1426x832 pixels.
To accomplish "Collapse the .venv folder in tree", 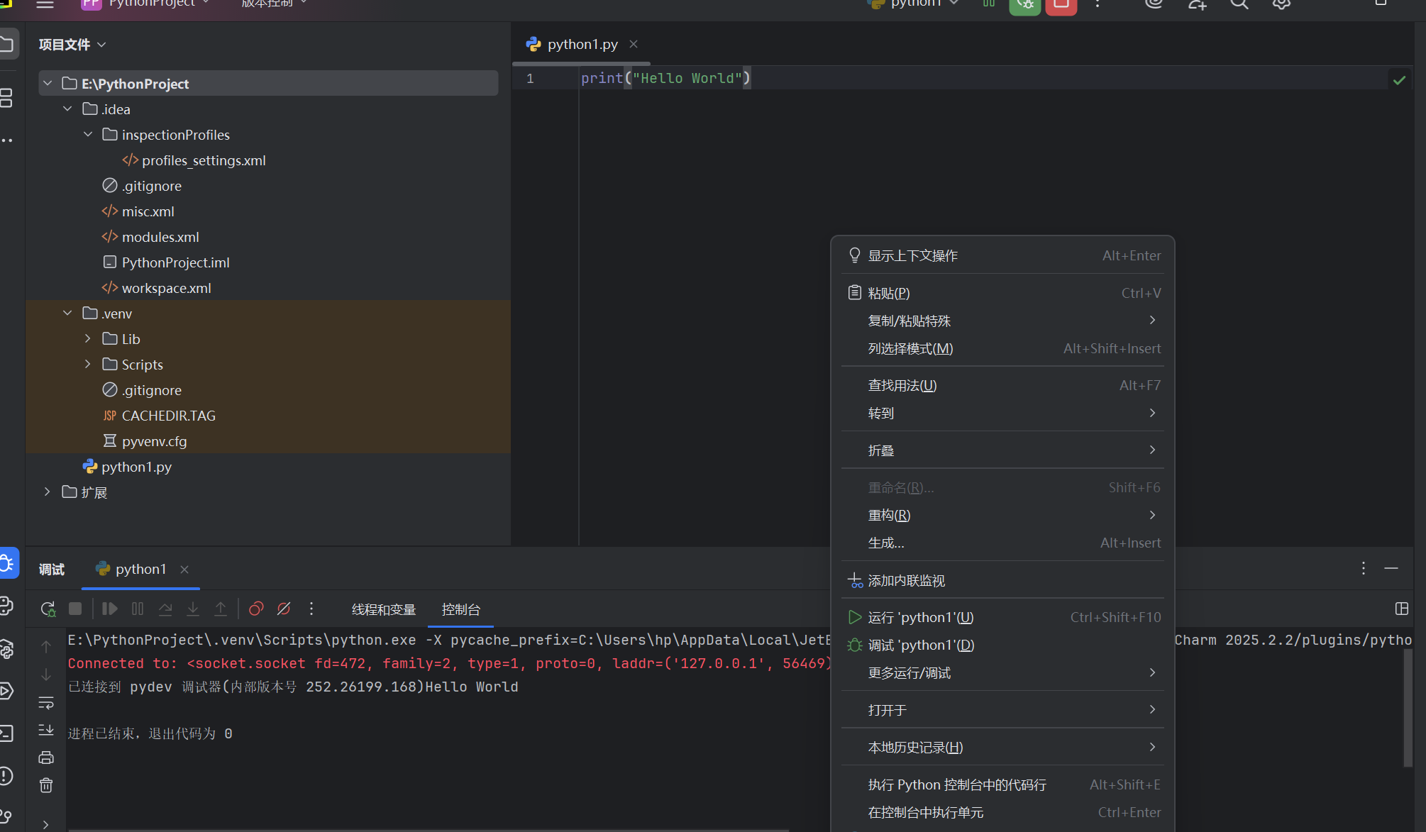I will click(x=67, y=314).
